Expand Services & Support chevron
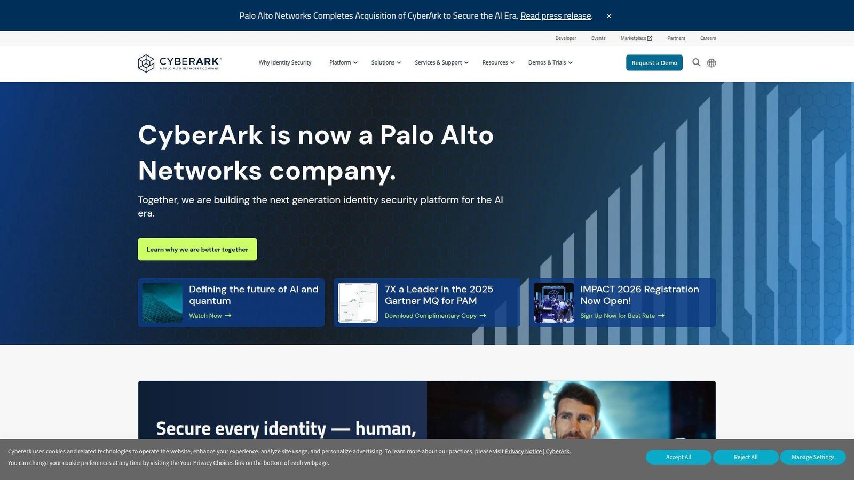854x480 pixels. coord(466,63)
